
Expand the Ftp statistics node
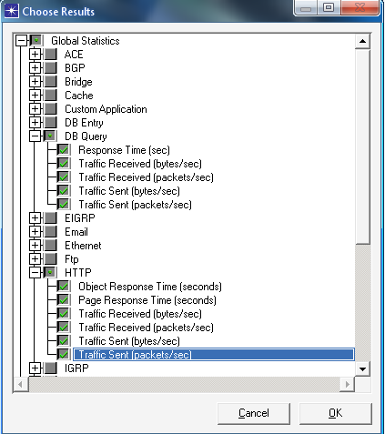click(x=35, y=259)
